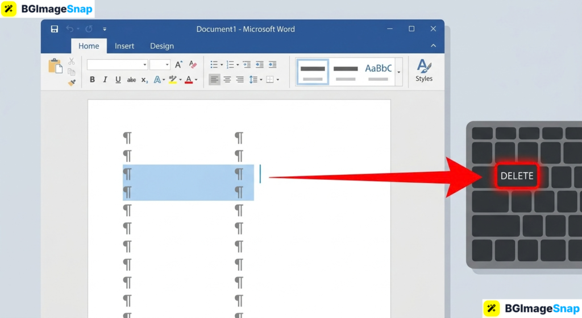
Task: Expand the styles gallery more arrow
Action: [x=398, y=72]
